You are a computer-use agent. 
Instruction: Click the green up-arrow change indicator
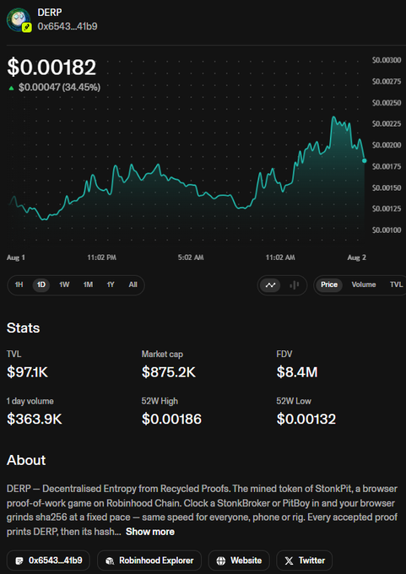tap(11, 88)
